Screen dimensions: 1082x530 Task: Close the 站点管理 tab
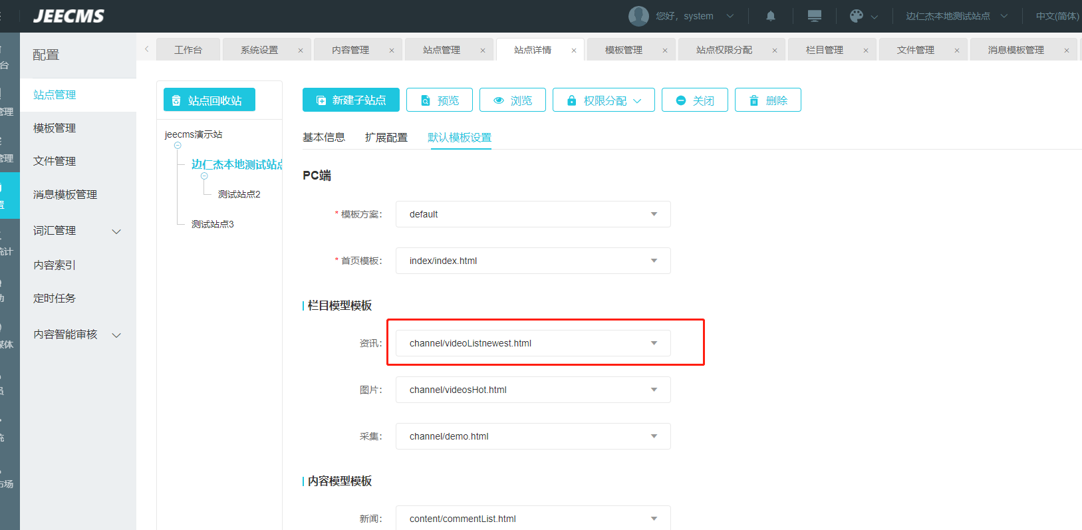coord(483,51)
